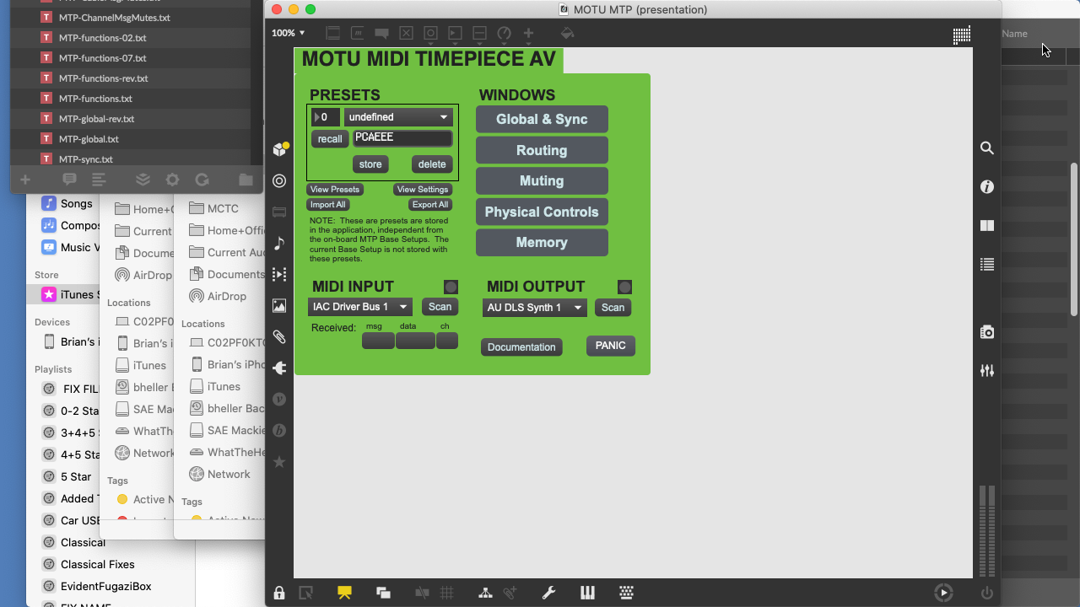Click the message box tool in toolbar
Image resolution: width=1080 pixels, height=607 pixels.
coord(357,33)
